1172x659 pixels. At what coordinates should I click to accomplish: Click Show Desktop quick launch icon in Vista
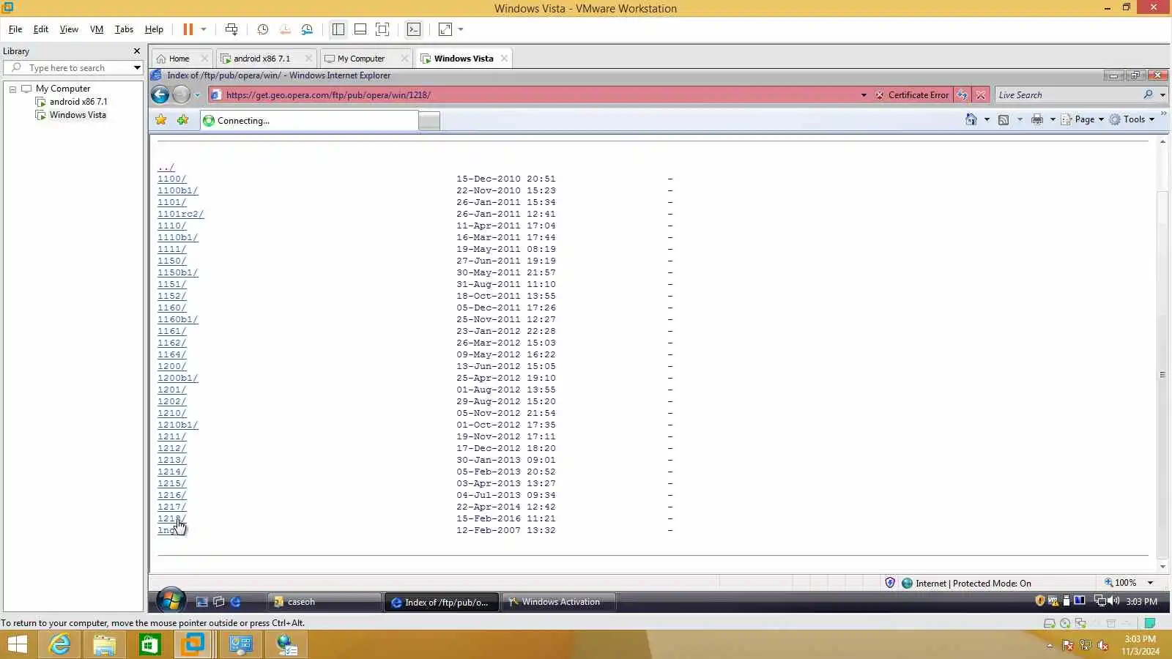tap(201, 602)
